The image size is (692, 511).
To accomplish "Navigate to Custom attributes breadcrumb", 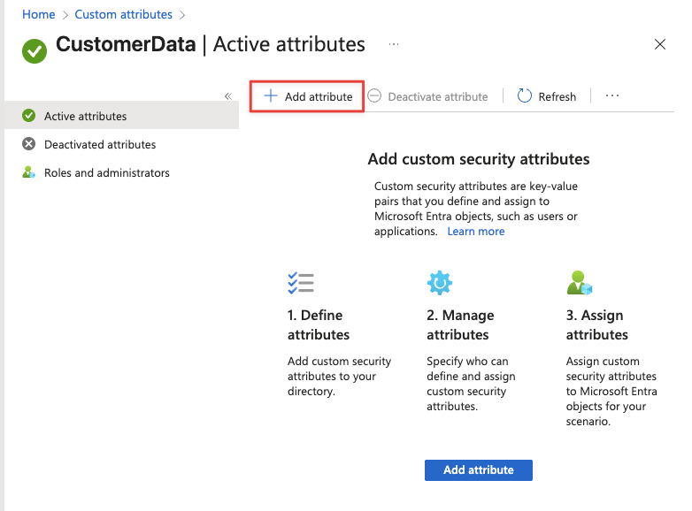I will [x=124, y=14].
